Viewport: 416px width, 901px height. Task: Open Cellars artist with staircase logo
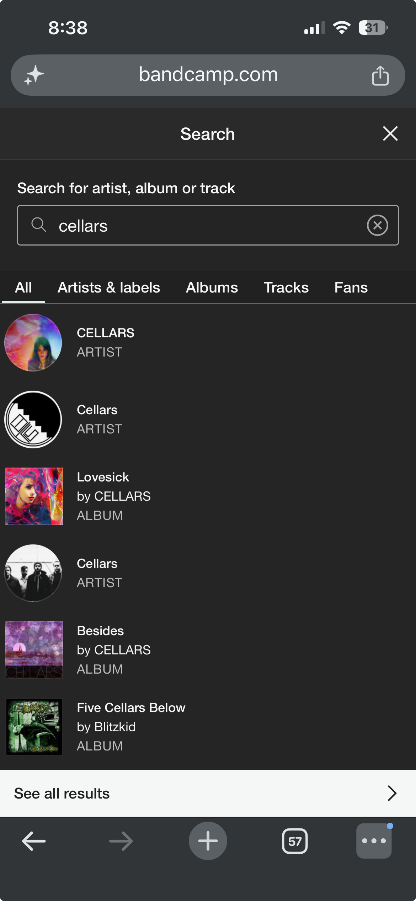pyautogui.click(x=208, y=420)
